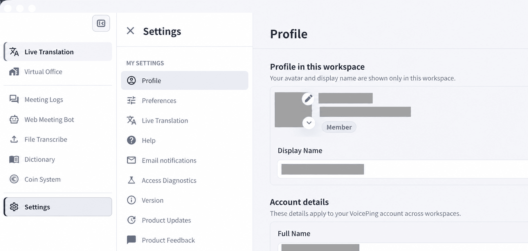Expand the status chevron below the avatar
Viewport: 528px width, 251px height.
point(309,123)
